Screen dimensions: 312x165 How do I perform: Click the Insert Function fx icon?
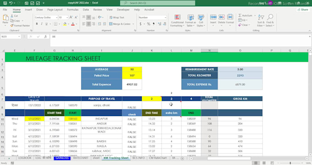(x=45, y=37)
